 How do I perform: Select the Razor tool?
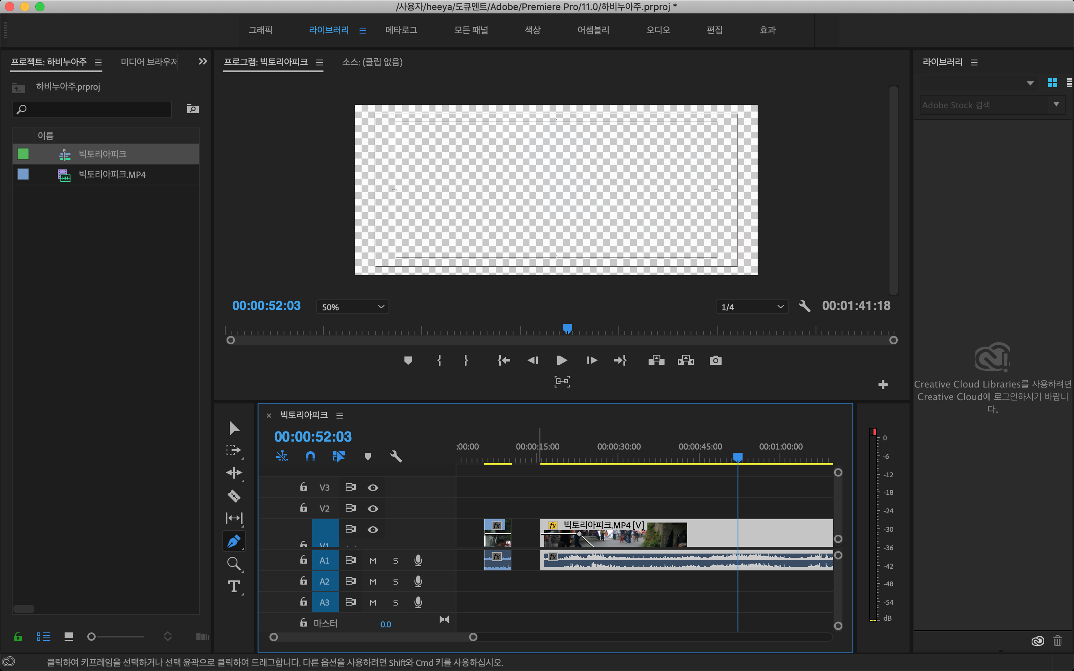pyautogui.click(x=234, y=496)
